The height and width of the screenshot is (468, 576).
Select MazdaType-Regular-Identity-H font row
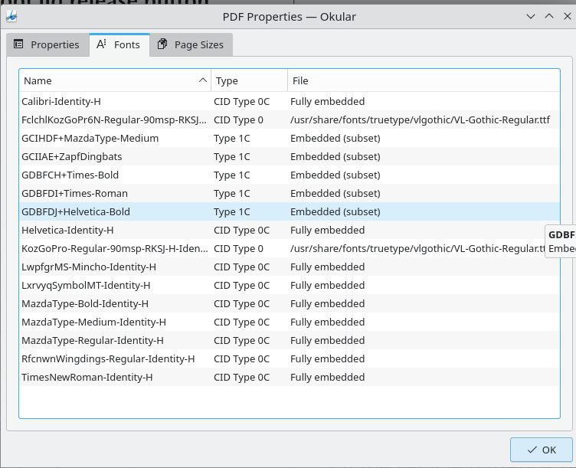tap(290, 340)
